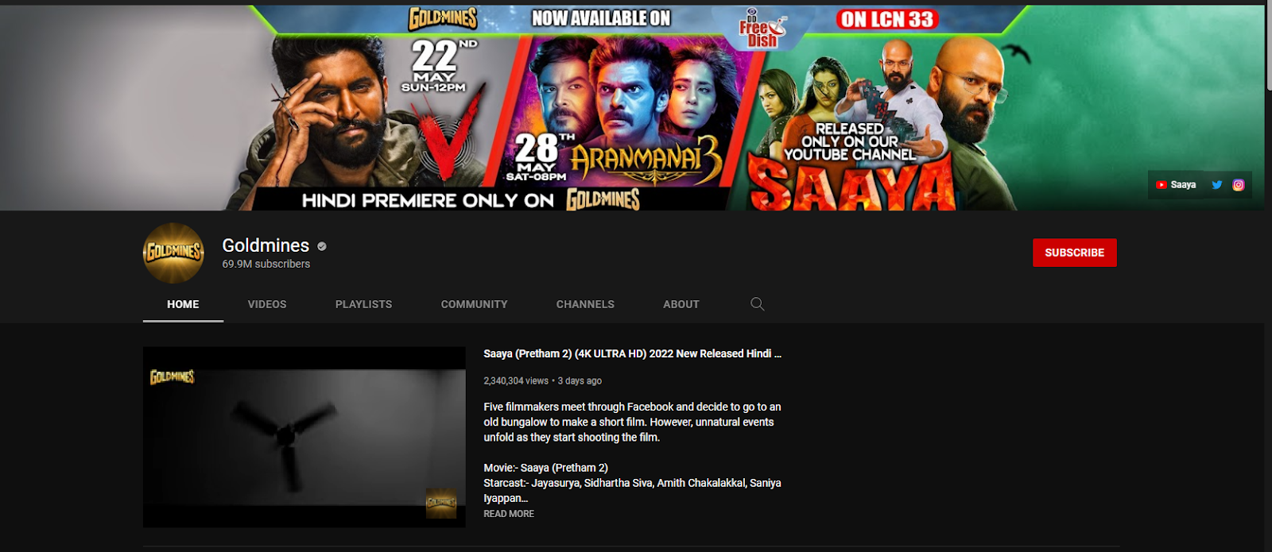Image resolution: width=1272 pixels, height=552 pixels.
Task: Click the channel banner image
Action: coord(632,108)
